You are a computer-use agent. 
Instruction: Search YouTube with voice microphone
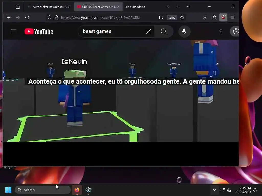point(184,31)
